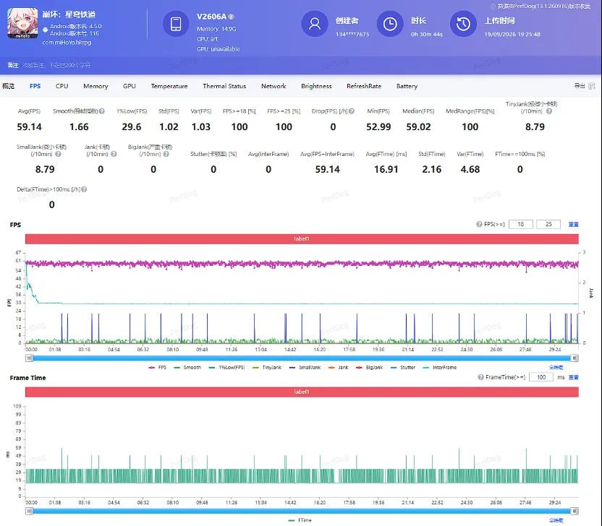Toggle the TinyJank legend series

pyautogui.click(x=267, y=367)
